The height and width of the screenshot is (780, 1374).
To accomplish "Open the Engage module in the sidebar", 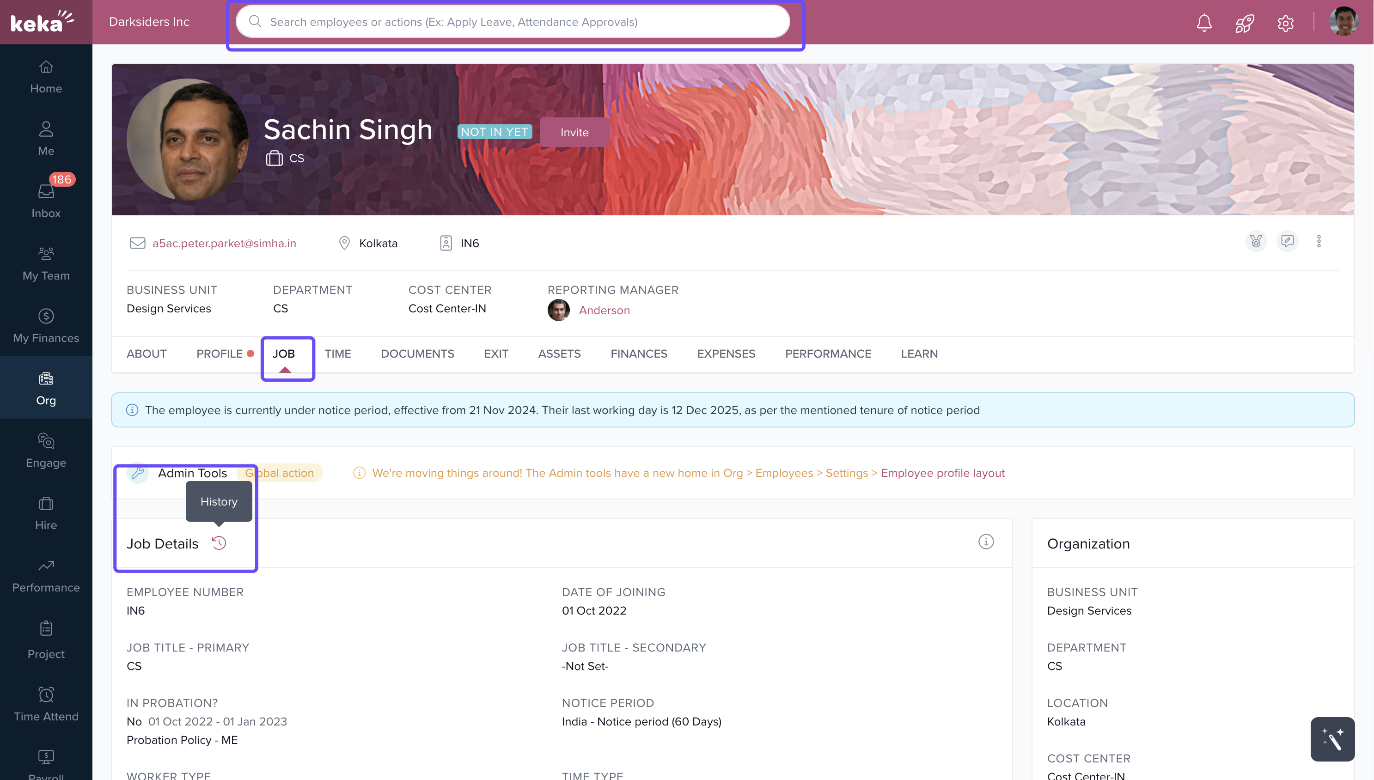I will coord(46,450).
